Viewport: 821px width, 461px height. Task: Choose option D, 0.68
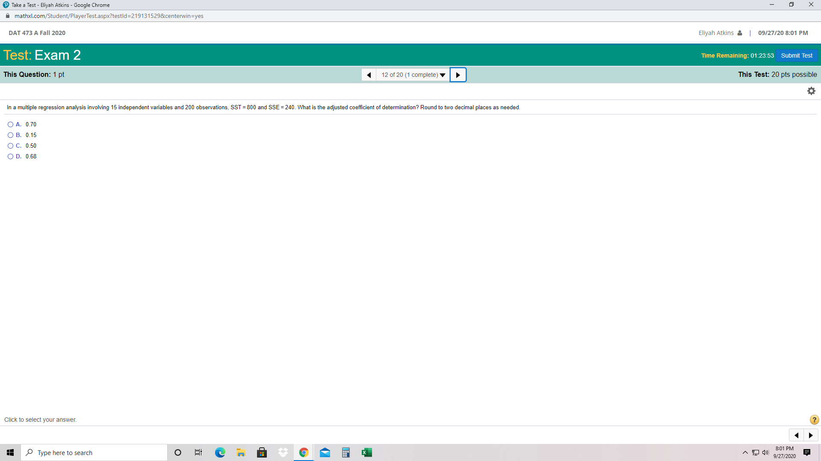pos(10,156)
